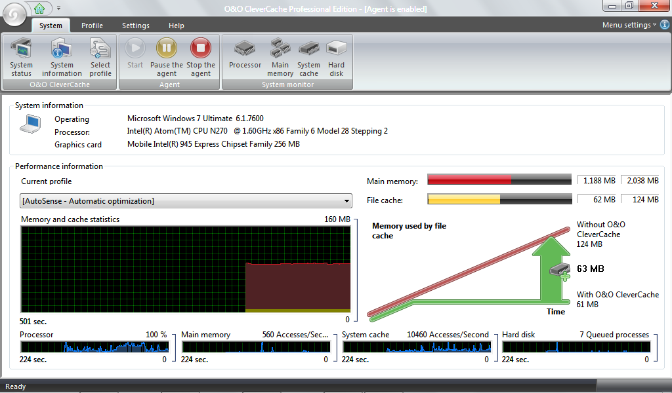The image size is (672, 393).
Task: Click the O&O CleverCache group label
Action: pos(60,84)
